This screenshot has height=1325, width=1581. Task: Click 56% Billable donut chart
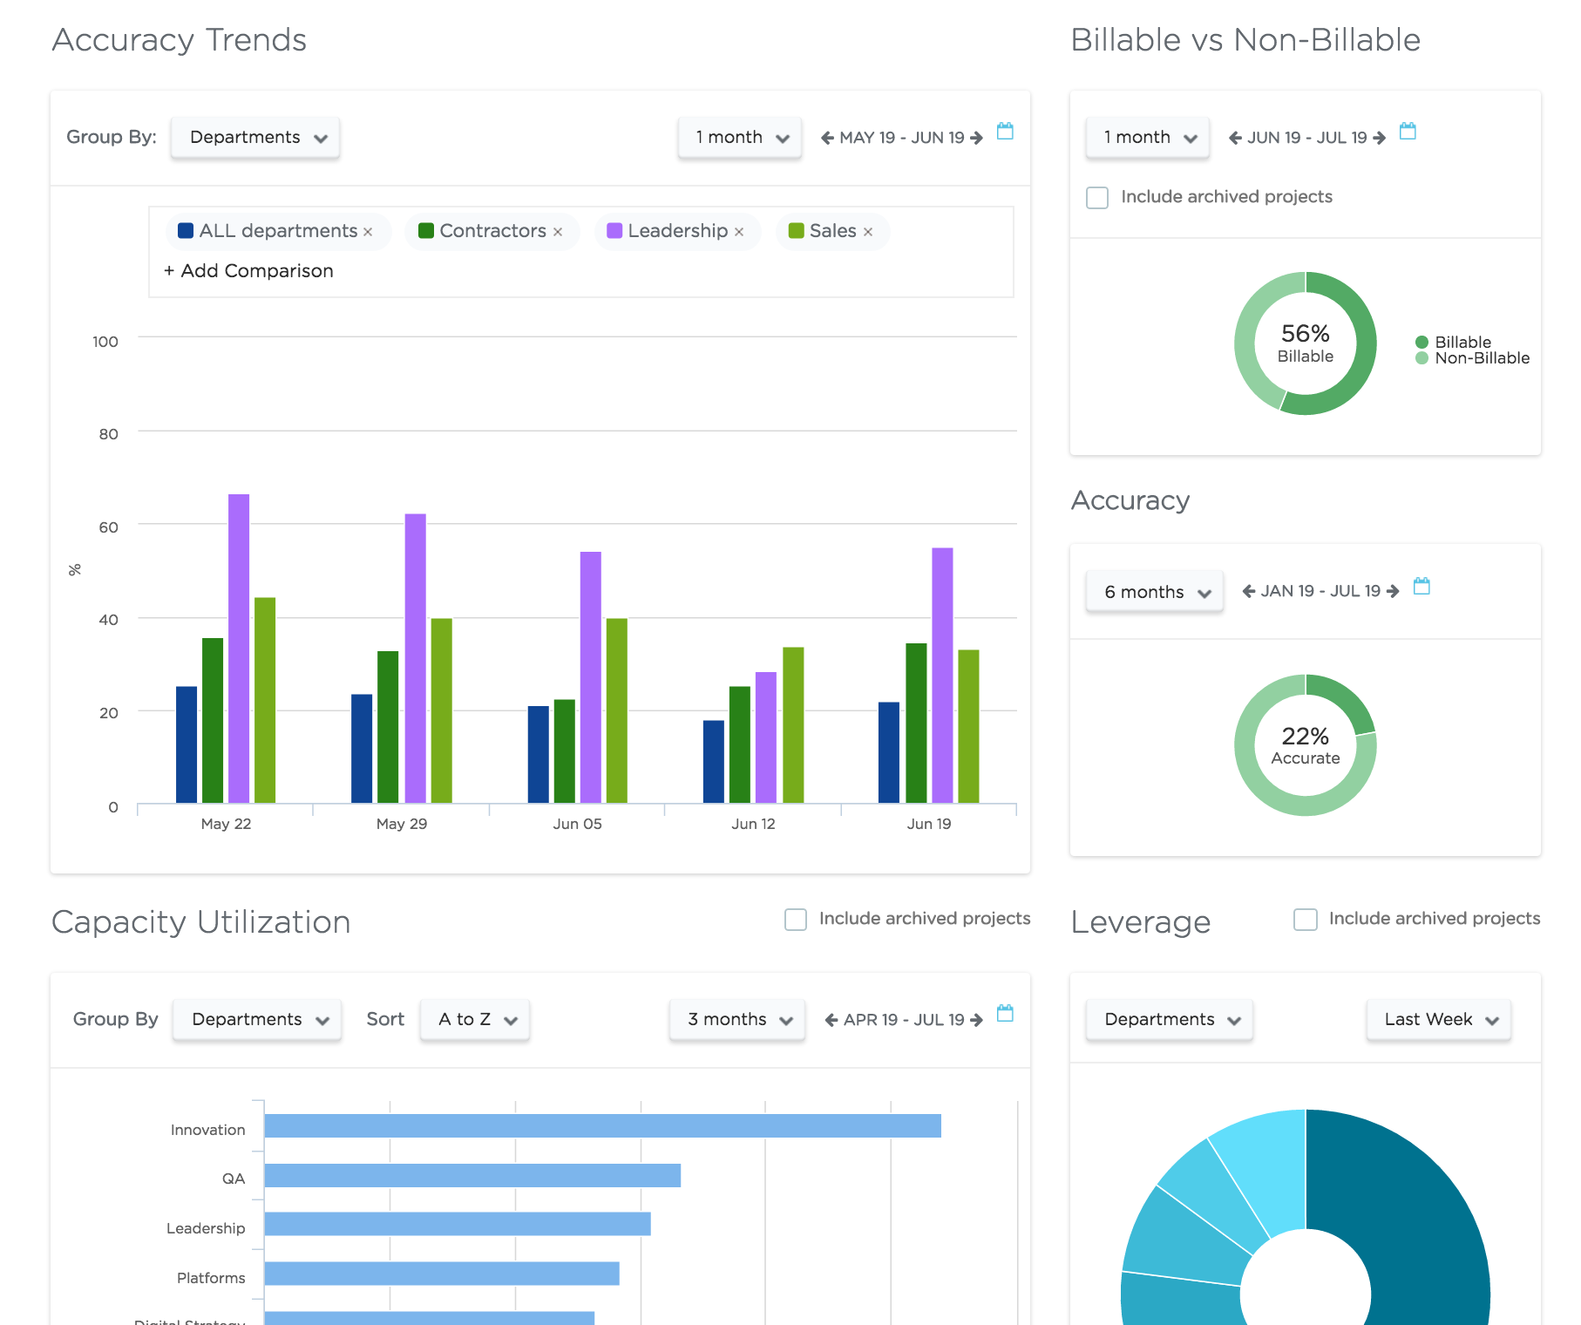[1306, 343]
